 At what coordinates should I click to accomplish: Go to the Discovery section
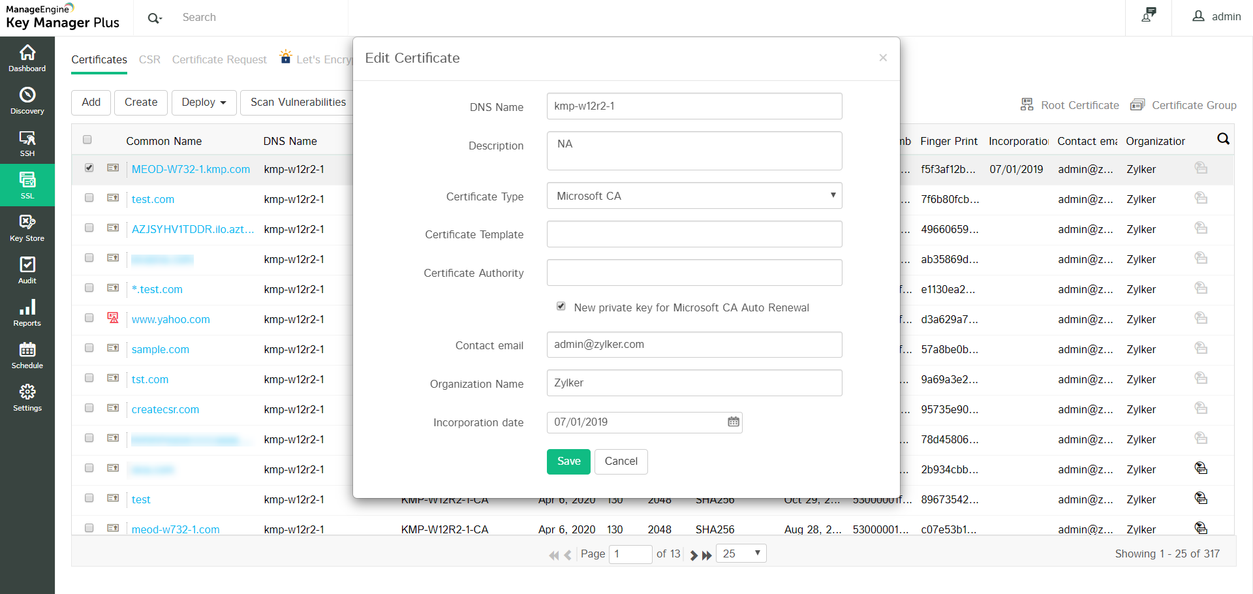(27, 101)
